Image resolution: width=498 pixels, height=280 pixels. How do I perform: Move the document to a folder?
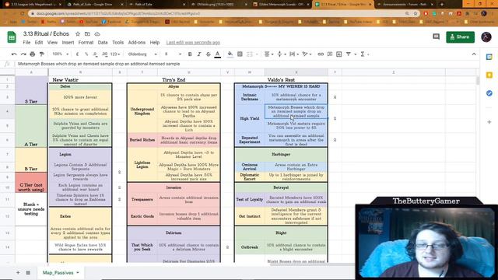coord(87,33)
